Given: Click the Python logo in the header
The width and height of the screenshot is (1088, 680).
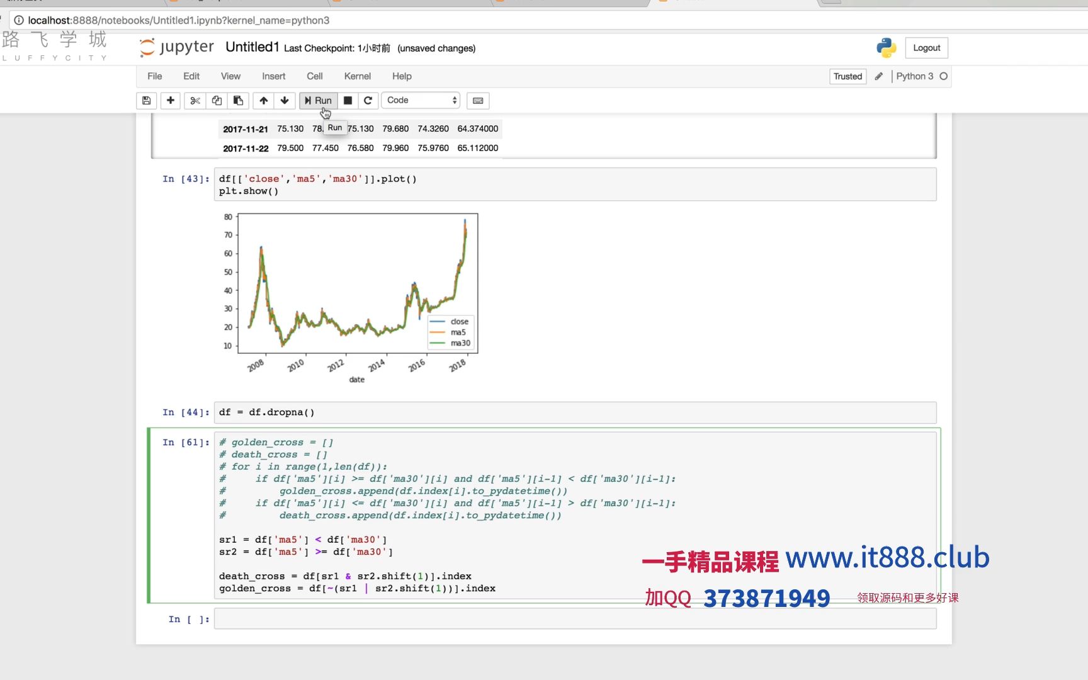Looking at the screenshot, I should [887, 47].
